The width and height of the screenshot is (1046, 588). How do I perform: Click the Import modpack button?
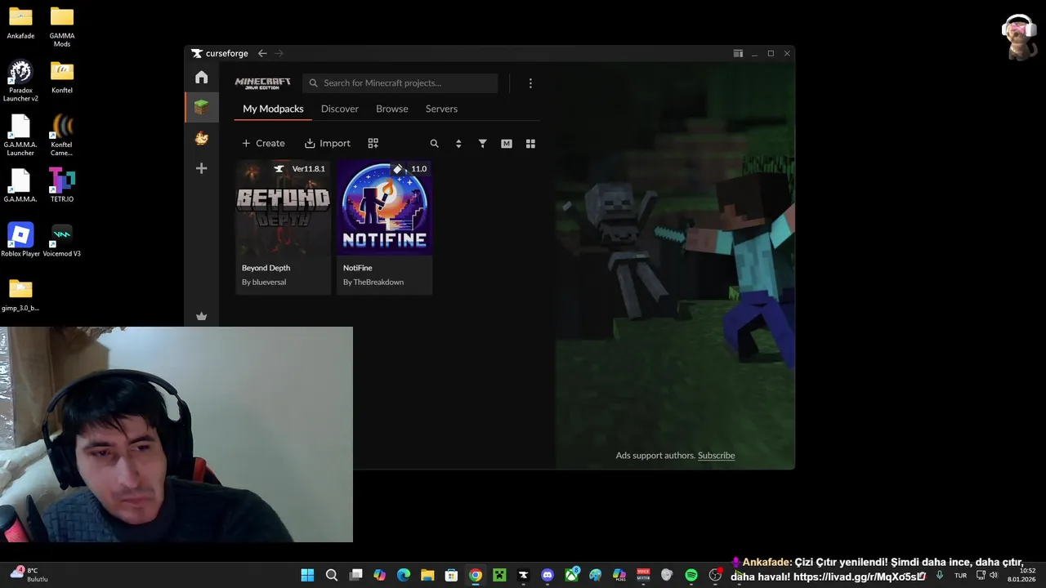[327, 143]
